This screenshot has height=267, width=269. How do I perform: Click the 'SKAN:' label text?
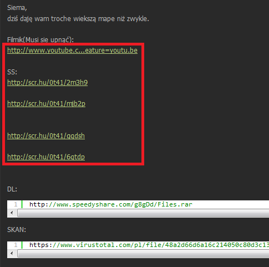(17, 230)
